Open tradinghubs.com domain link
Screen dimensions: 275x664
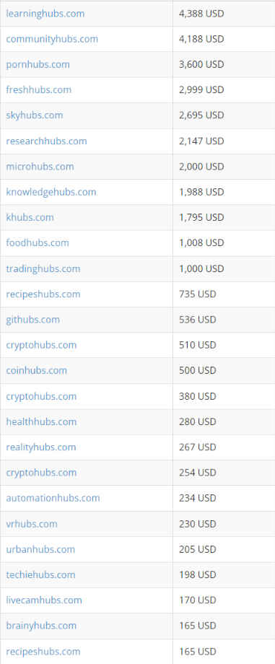click(x=43, y=269)
